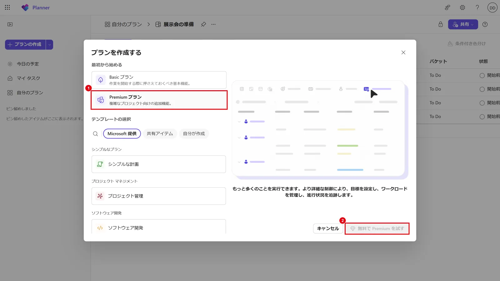
Task: Click the プランの作成 button
Action: point(25,45)
